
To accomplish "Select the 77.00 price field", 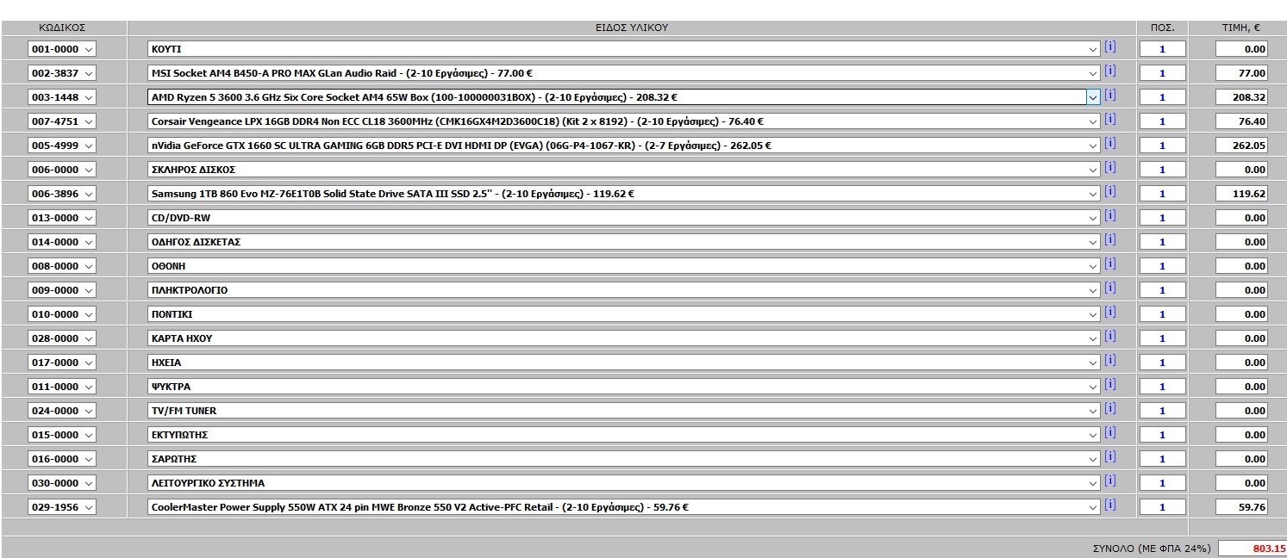I will 1241,73.
